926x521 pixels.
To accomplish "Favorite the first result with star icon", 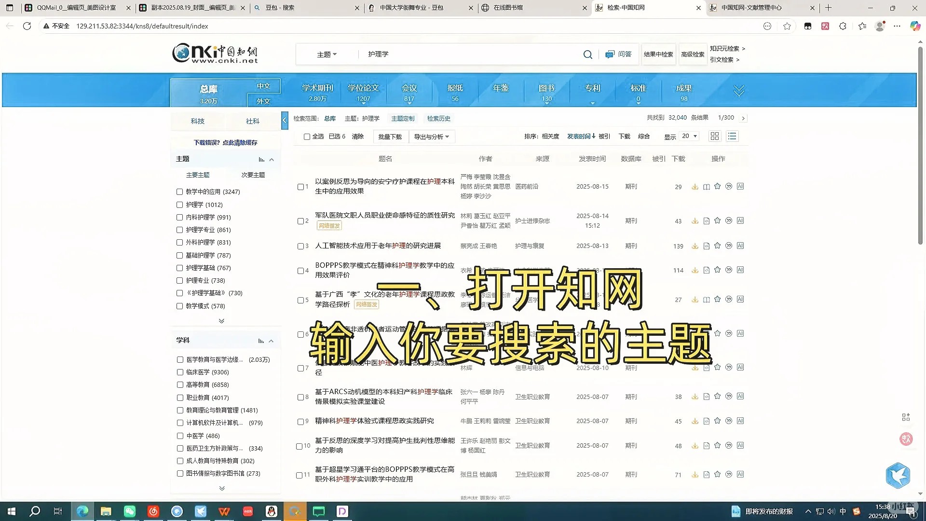I will (x=717, y=187).
